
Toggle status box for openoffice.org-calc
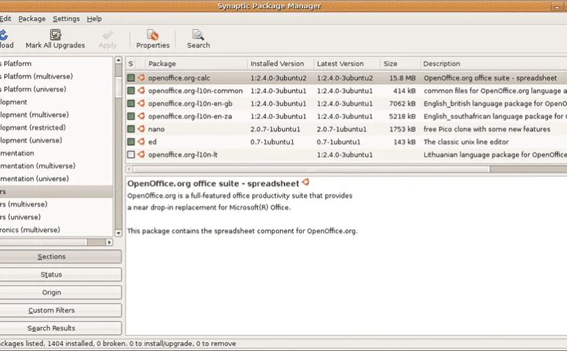point(131,78)
